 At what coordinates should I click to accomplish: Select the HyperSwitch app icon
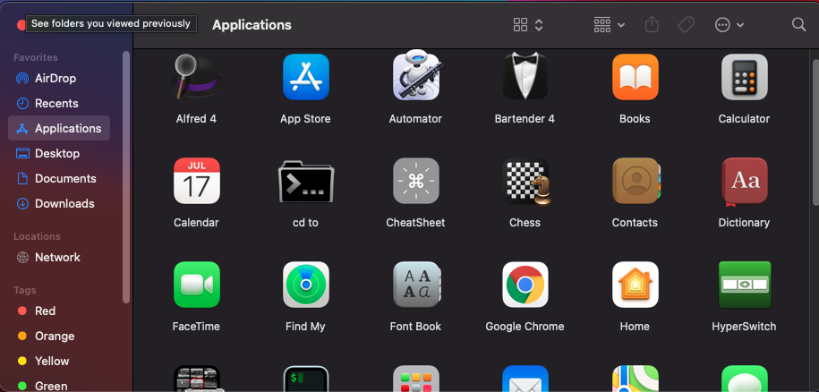point(745,285)
